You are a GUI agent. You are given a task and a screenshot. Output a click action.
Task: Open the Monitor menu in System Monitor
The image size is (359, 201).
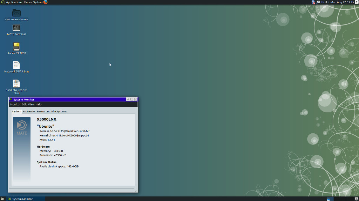(x=15, y=104)
